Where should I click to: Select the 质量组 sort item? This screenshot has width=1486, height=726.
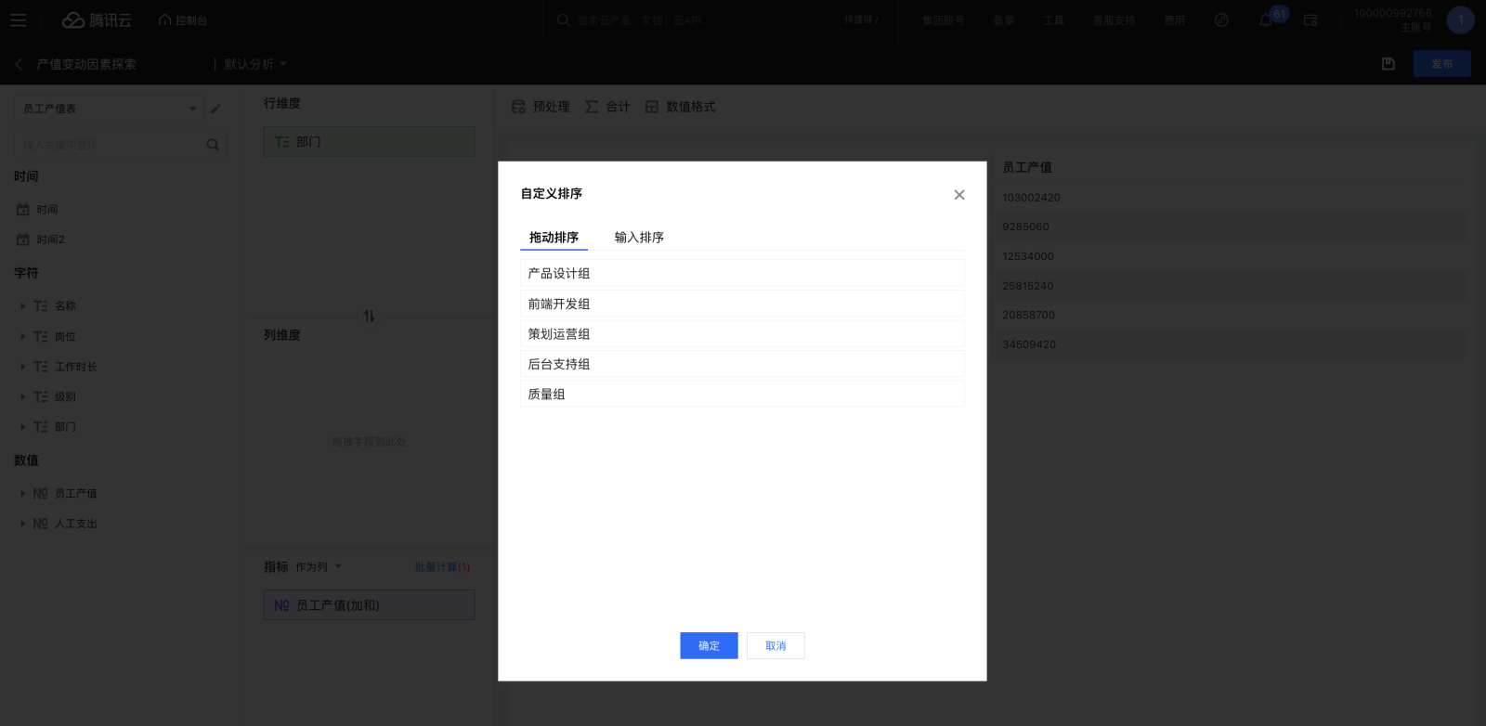click(x=742, y=395)
